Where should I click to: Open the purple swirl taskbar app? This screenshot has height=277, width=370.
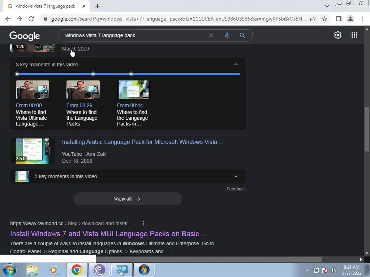coord(99,270)
